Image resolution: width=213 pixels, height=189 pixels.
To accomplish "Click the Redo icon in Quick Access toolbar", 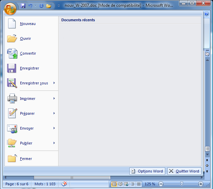I will click(x=41, y=6).
